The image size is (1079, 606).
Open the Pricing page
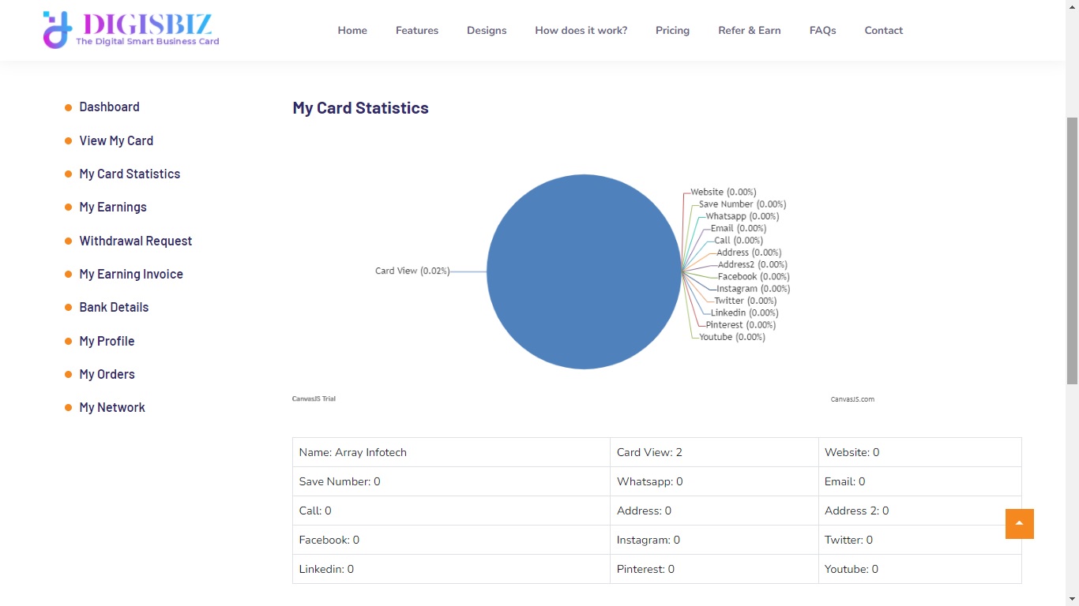click(672, 31)
